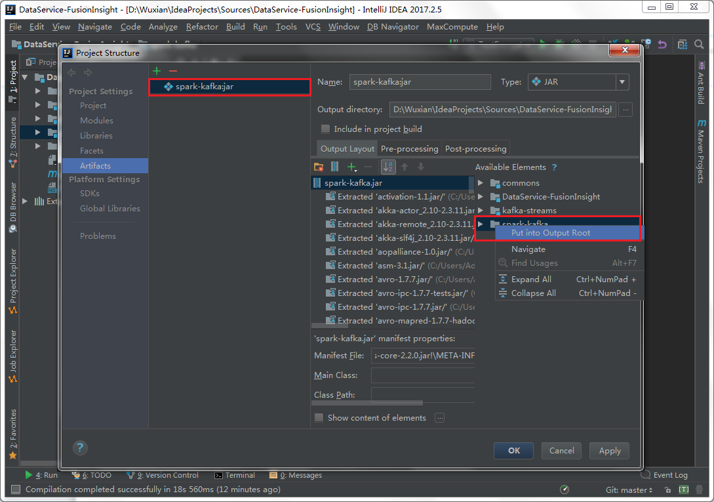Collapse DataService root in Project tree
This screenshot has height=502, width=714.
click(25, 77)
